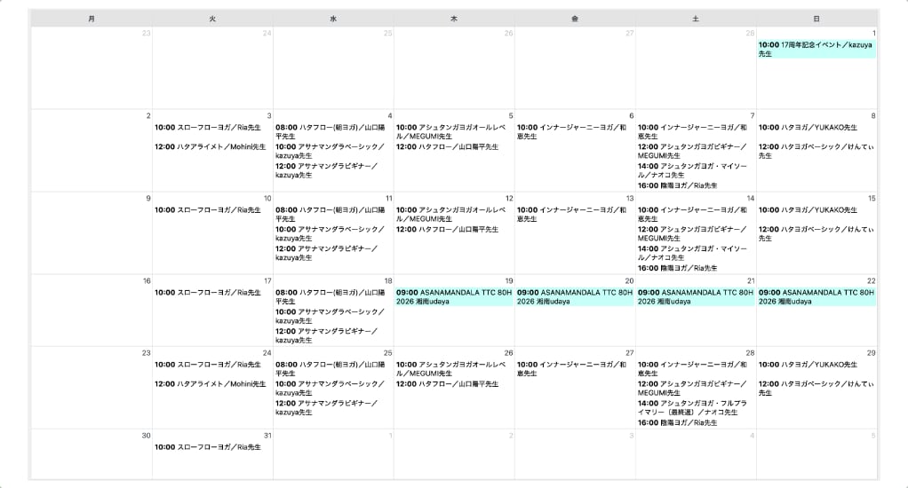Screen dimensions: 908x488
Task: Select 14:00 アシュタンガヨガ・フルプライマリー on the 28th
Action: click(695, 407)
